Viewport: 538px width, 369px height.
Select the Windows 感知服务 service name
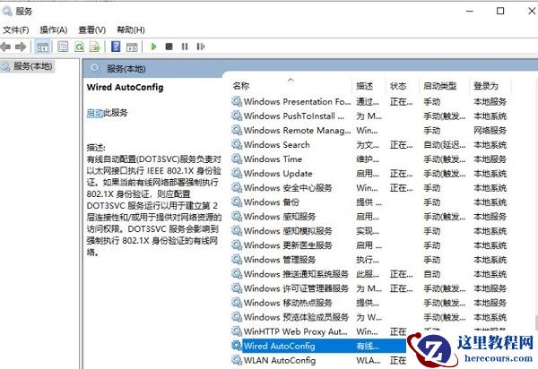click(x=280, y=217)
